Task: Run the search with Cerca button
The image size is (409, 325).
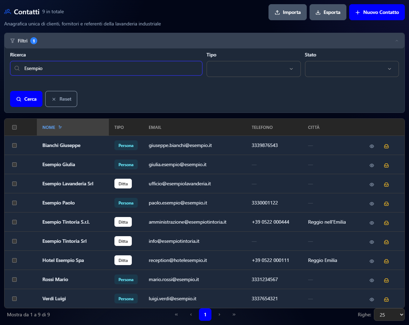Action: (x=26, y=99)
